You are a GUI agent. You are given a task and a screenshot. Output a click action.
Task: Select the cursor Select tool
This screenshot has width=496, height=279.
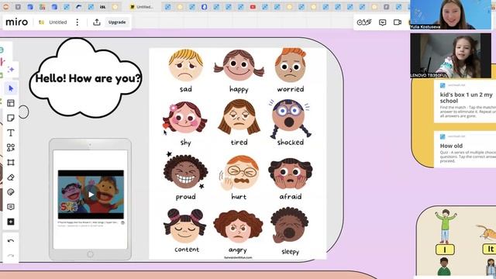(11, 88)
